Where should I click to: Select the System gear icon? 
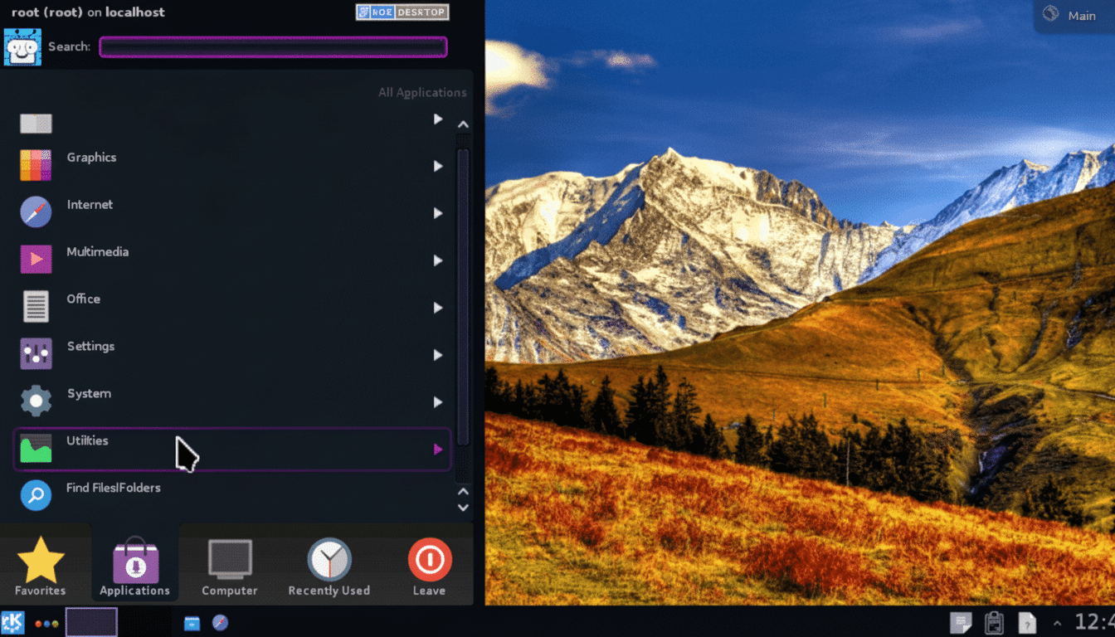tap(36, 401)
